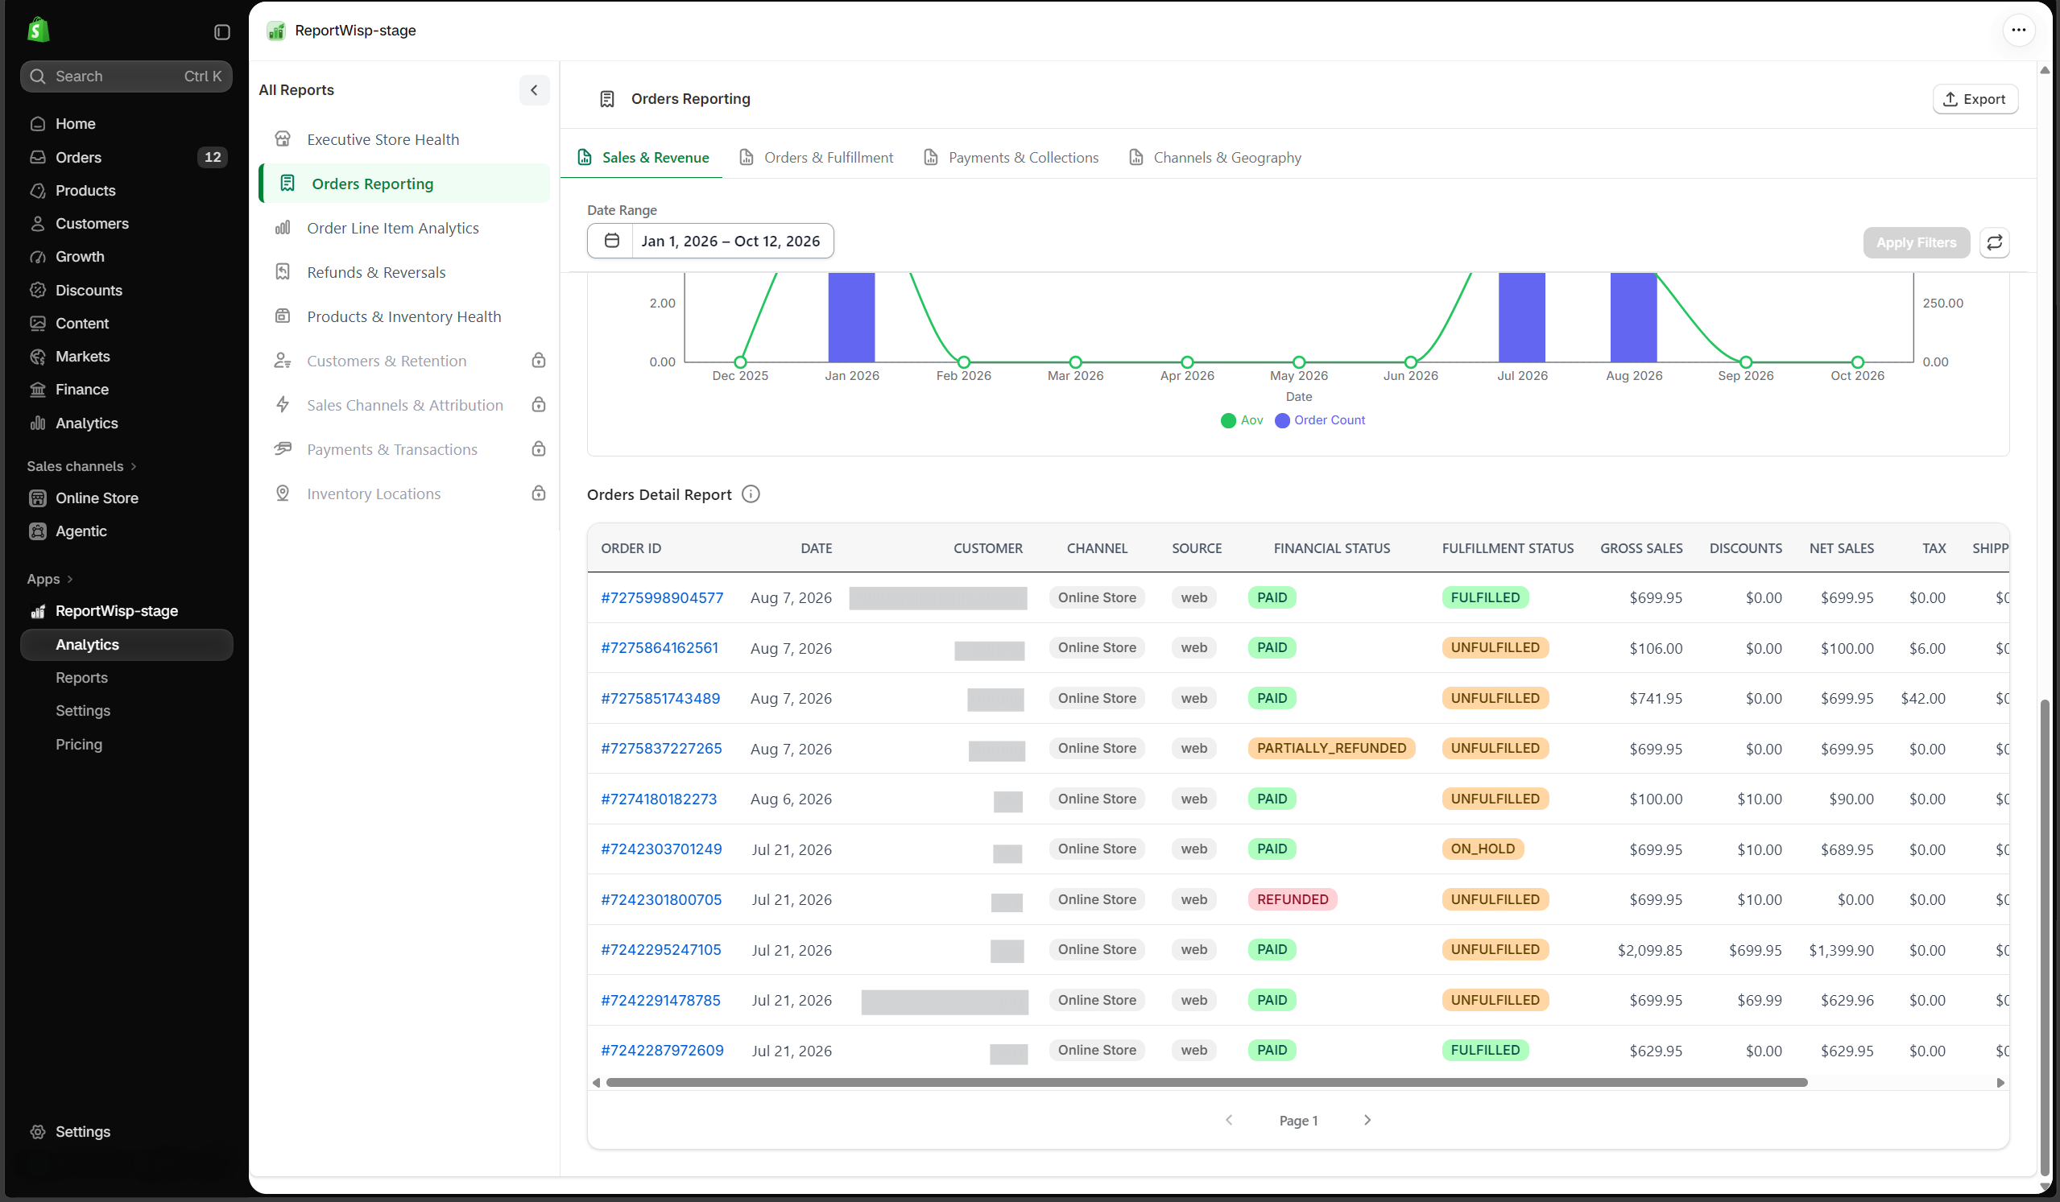The height and width of the screenshot is (1202, 2060).
Task: Click lock icon beside Customers & Retention
Action: [x=538, y=361]
